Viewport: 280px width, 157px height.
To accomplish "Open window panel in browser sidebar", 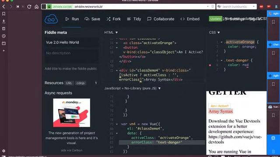I will click(x=3, y=44).
